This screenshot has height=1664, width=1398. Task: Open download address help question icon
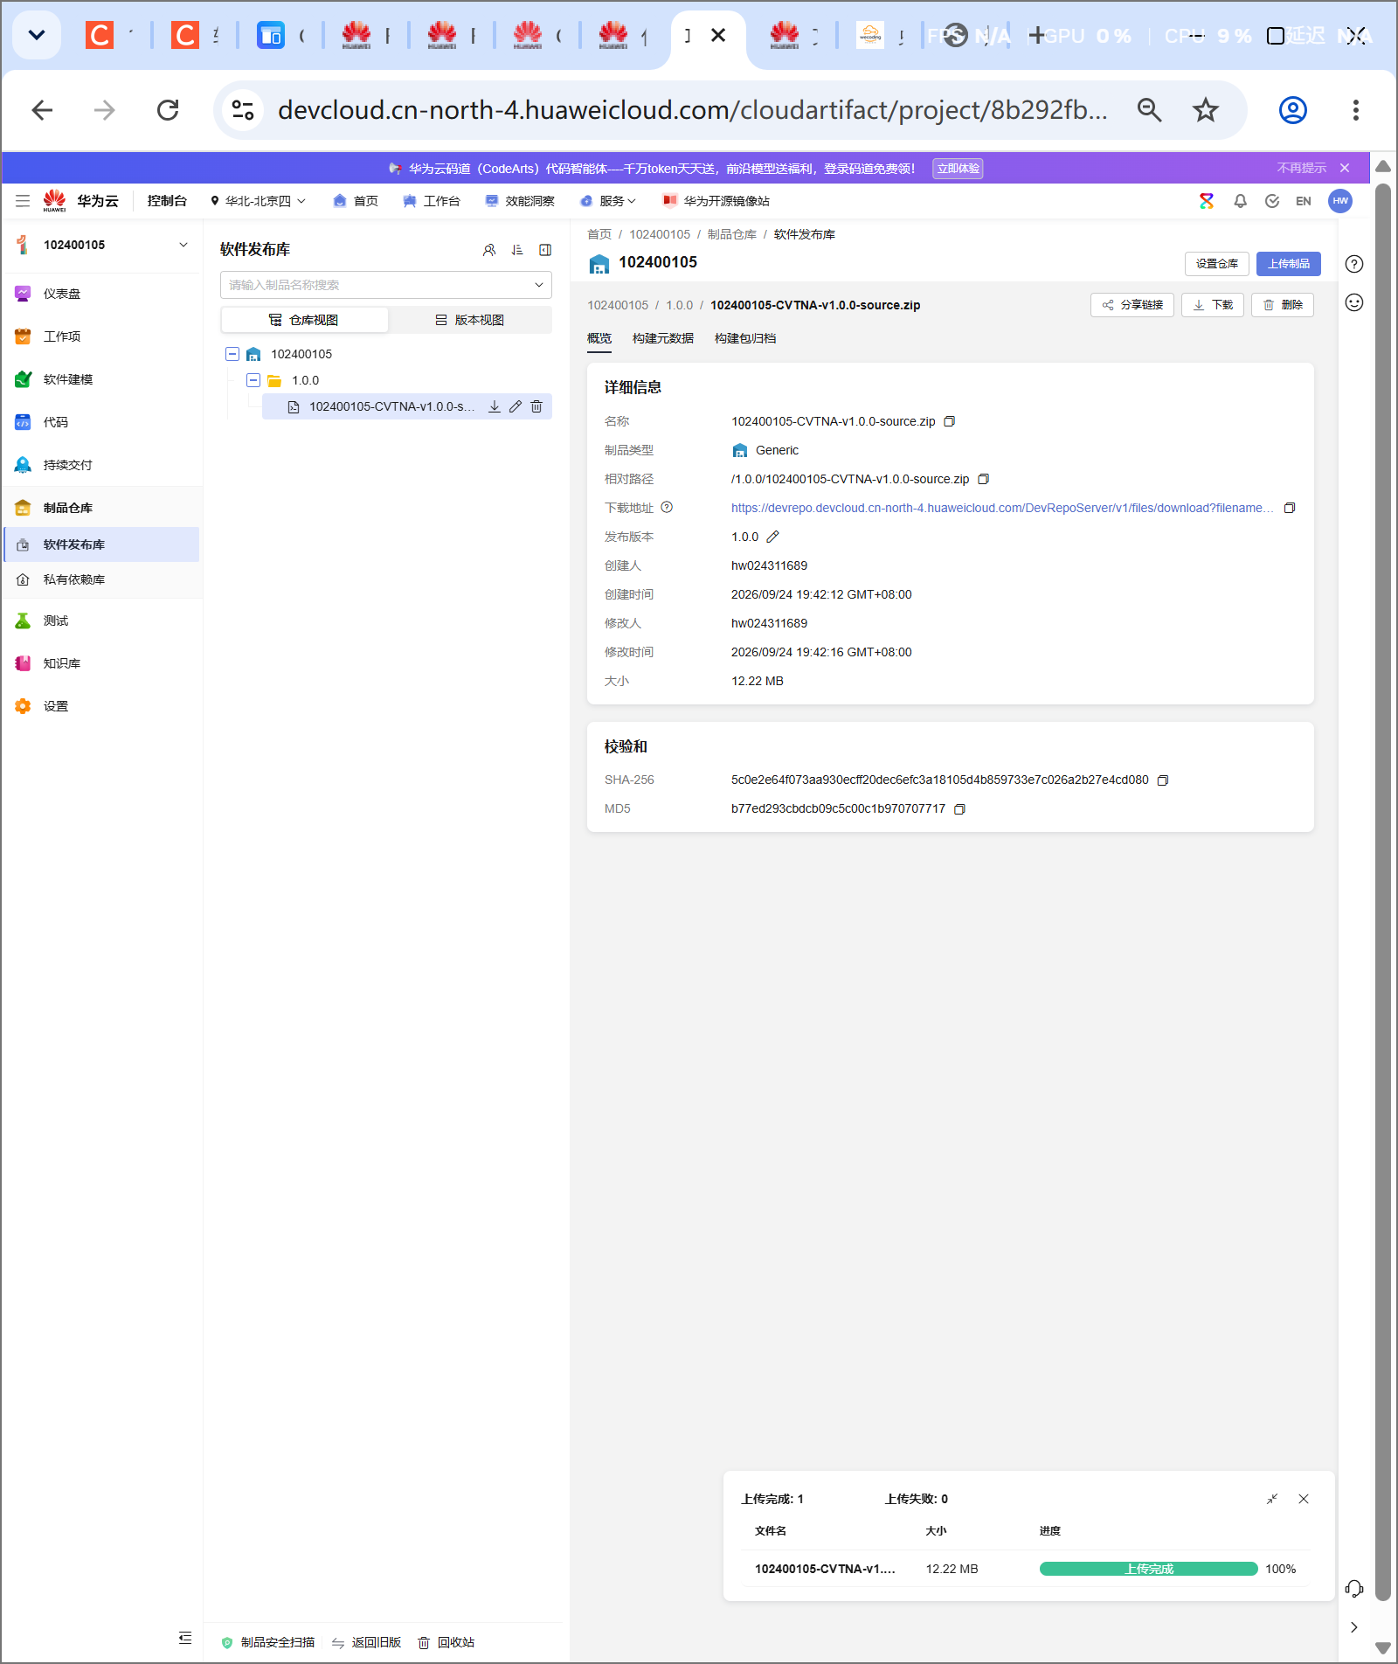(x=667, y=507)
